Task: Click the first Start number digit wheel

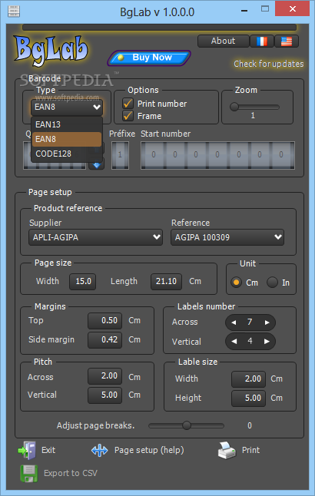Action: (x=154, y=155)
